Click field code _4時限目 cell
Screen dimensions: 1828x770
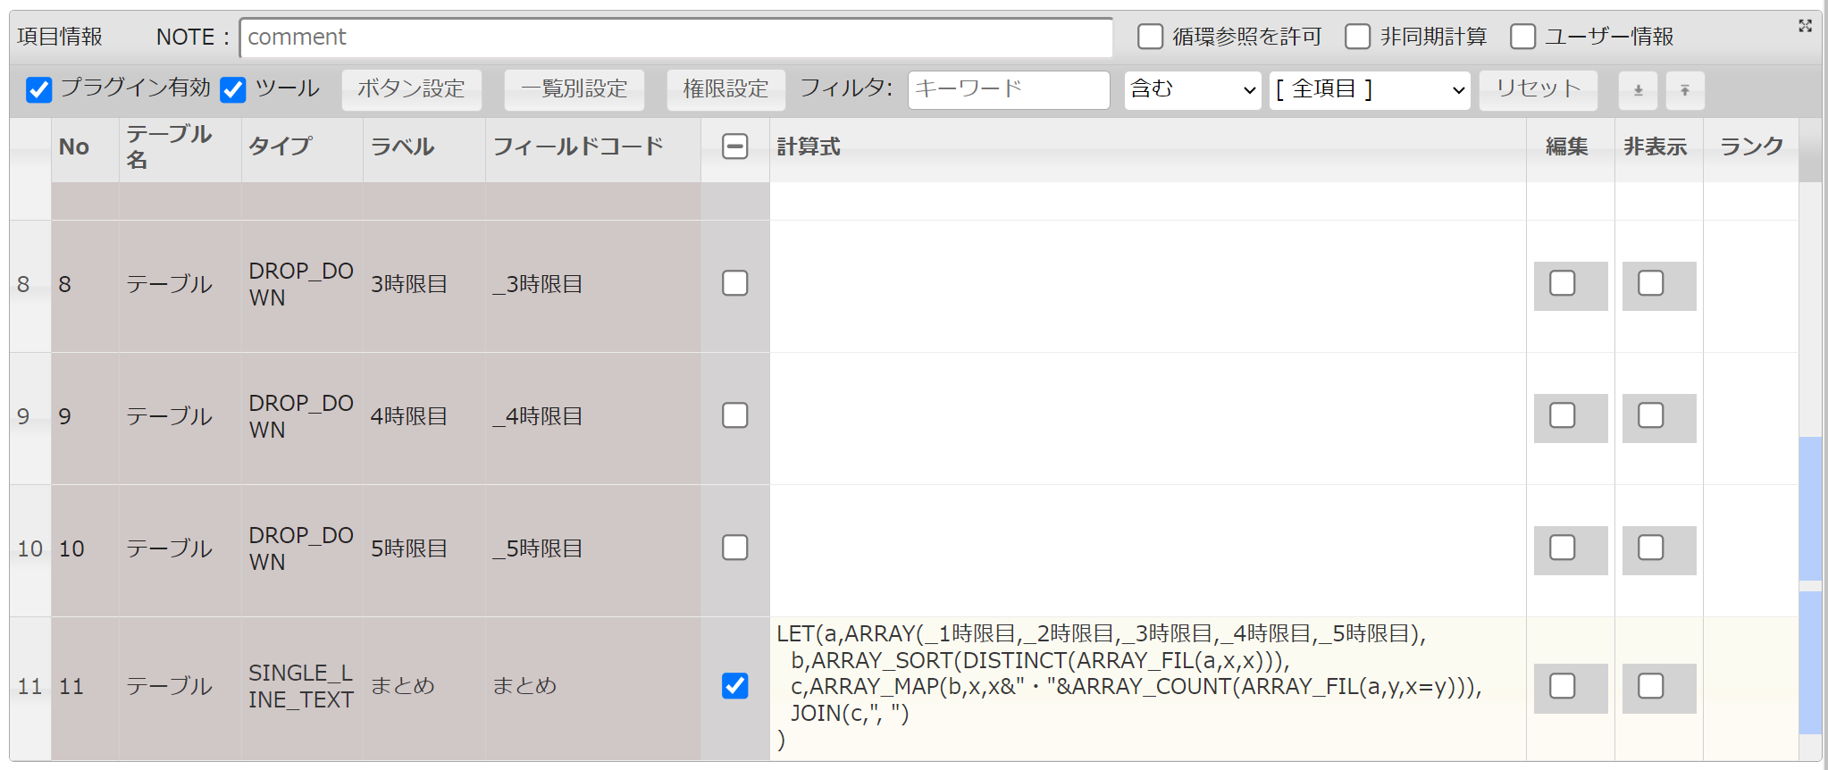[592, 418]
